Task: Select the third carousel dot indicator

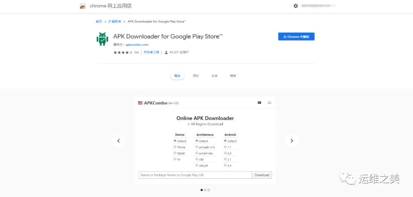Action: pyautogui.click(x=209, y=190)
